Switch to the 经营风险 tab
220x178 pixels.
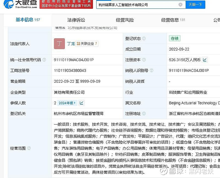pyautogui.click(x=125, y=20)
